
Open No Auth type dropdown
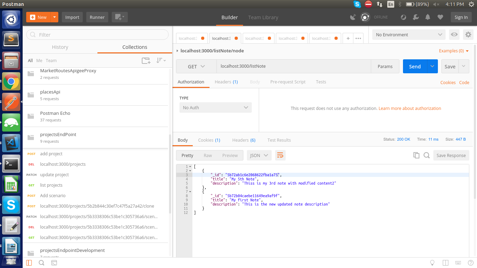[215, 107]
